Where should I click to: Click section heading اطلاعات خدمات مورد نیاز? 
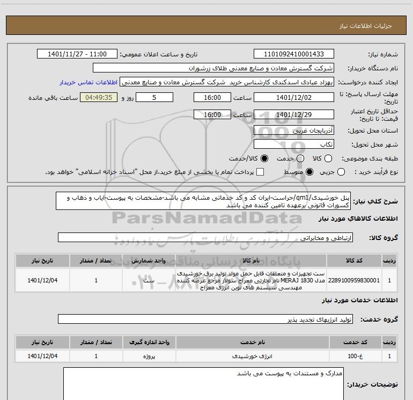(359, 300)
